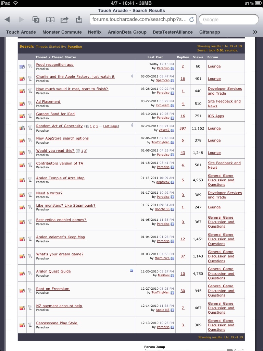Jump to Last Page of Random Act of Generosity
Viewport: 263px width, 351px height.
[111, 126]
